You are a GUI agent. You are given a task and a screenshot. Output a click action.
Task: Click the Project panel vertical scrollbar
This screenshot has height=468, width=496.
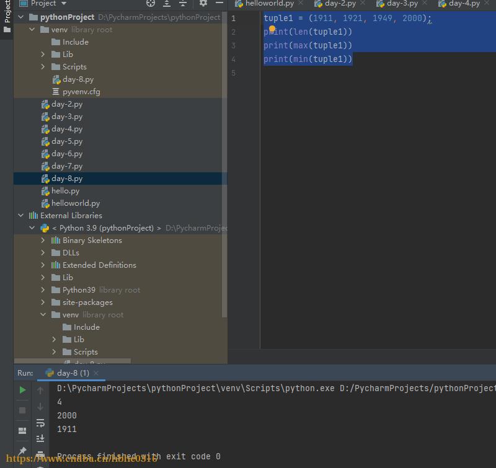pyautogui.click(x=224, y=164)
